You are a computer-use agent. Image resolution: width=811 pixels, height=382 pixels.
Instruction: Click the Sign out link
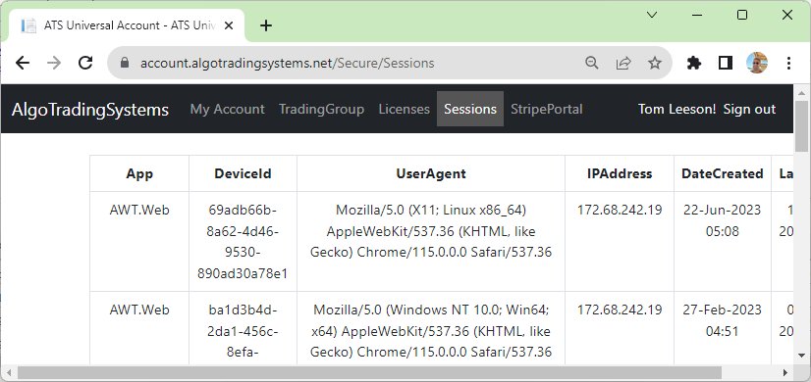click(749, 109)
